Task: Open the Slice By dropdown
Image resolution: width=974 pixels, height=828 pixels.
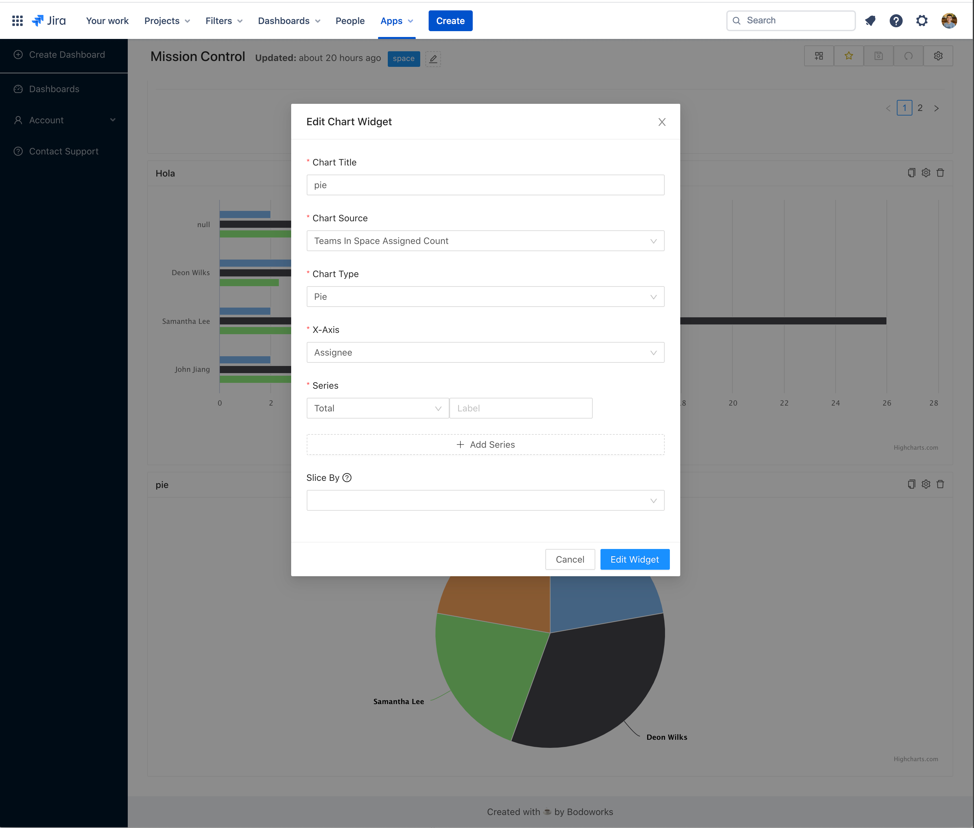Action: (x=485, y=500)
